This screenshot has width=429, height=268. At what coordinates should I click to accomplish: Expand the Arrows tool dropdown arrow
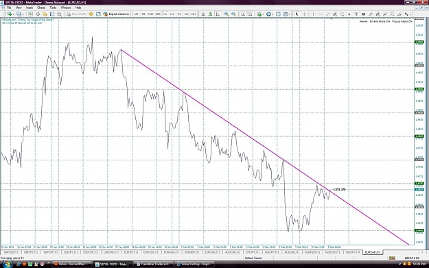(x=410, y=14)
